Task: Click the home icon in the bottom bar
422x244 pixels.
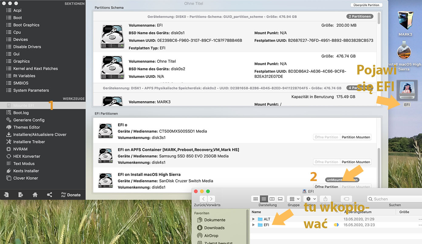Action: click(35, 195)
